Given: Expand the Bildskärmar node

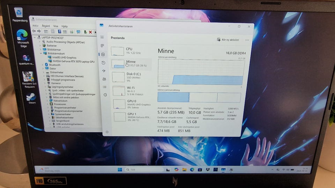Looking at the screenshot, I should tap(40, 49).
